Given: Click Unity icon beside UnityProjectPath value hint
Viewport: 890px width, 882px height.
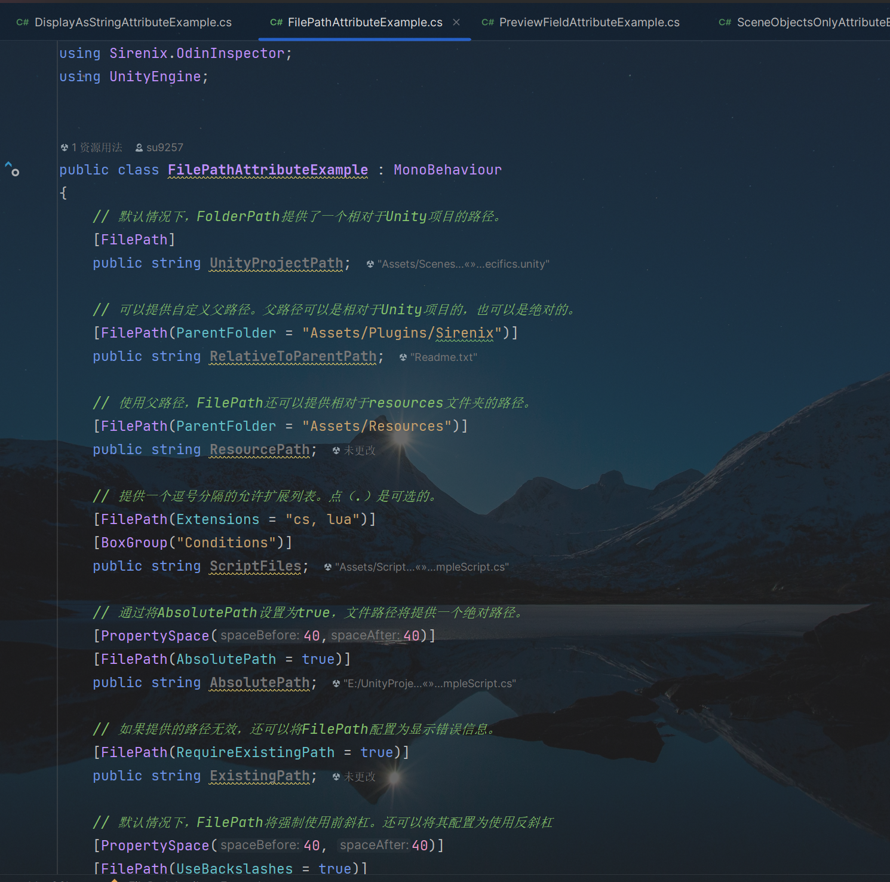Looking at the screenshot, I should tap(370, 264).
